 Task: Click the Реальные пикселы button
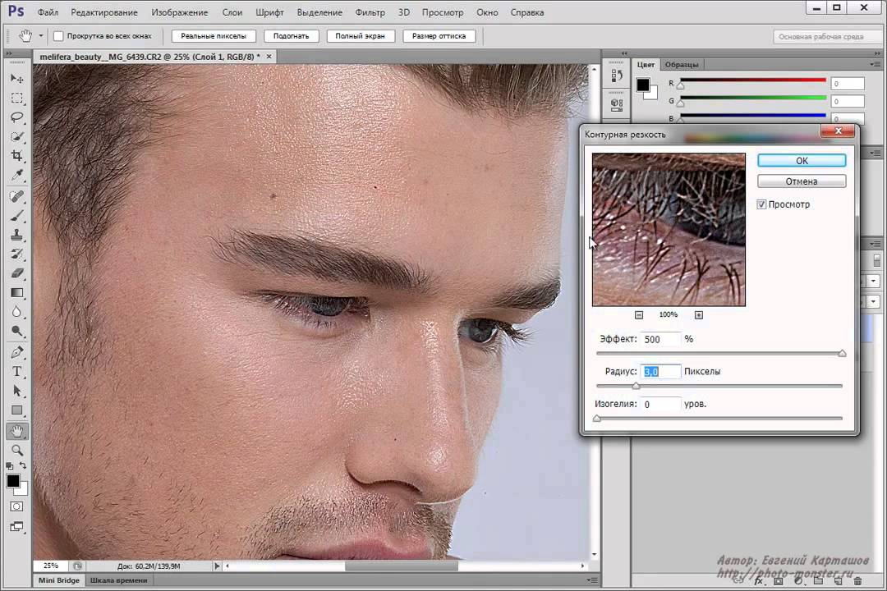214,36
